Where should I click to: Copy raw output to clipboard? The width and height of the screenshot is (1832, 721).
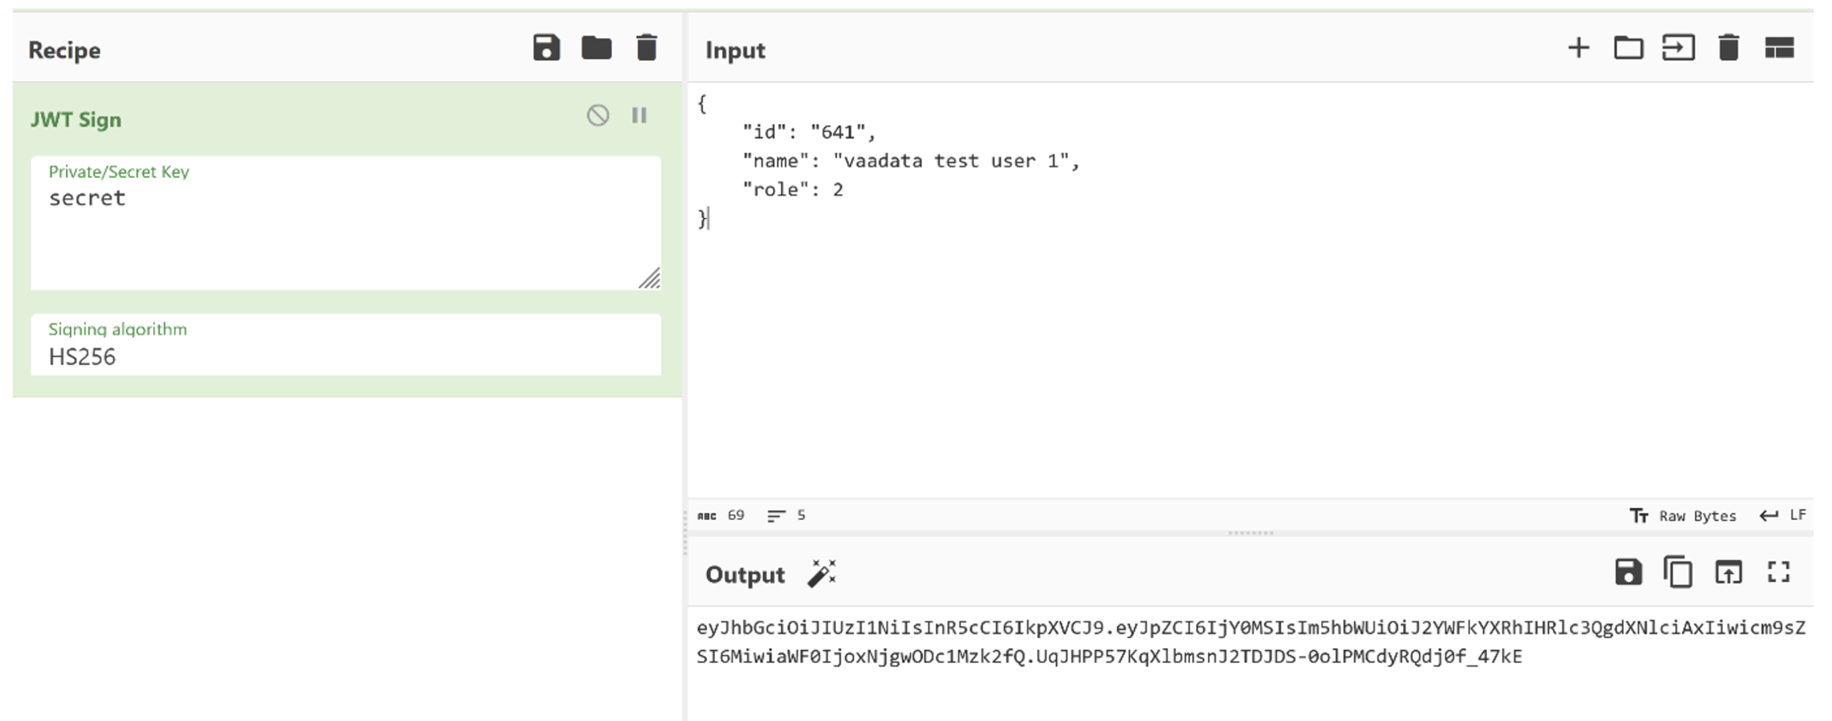1678,573
